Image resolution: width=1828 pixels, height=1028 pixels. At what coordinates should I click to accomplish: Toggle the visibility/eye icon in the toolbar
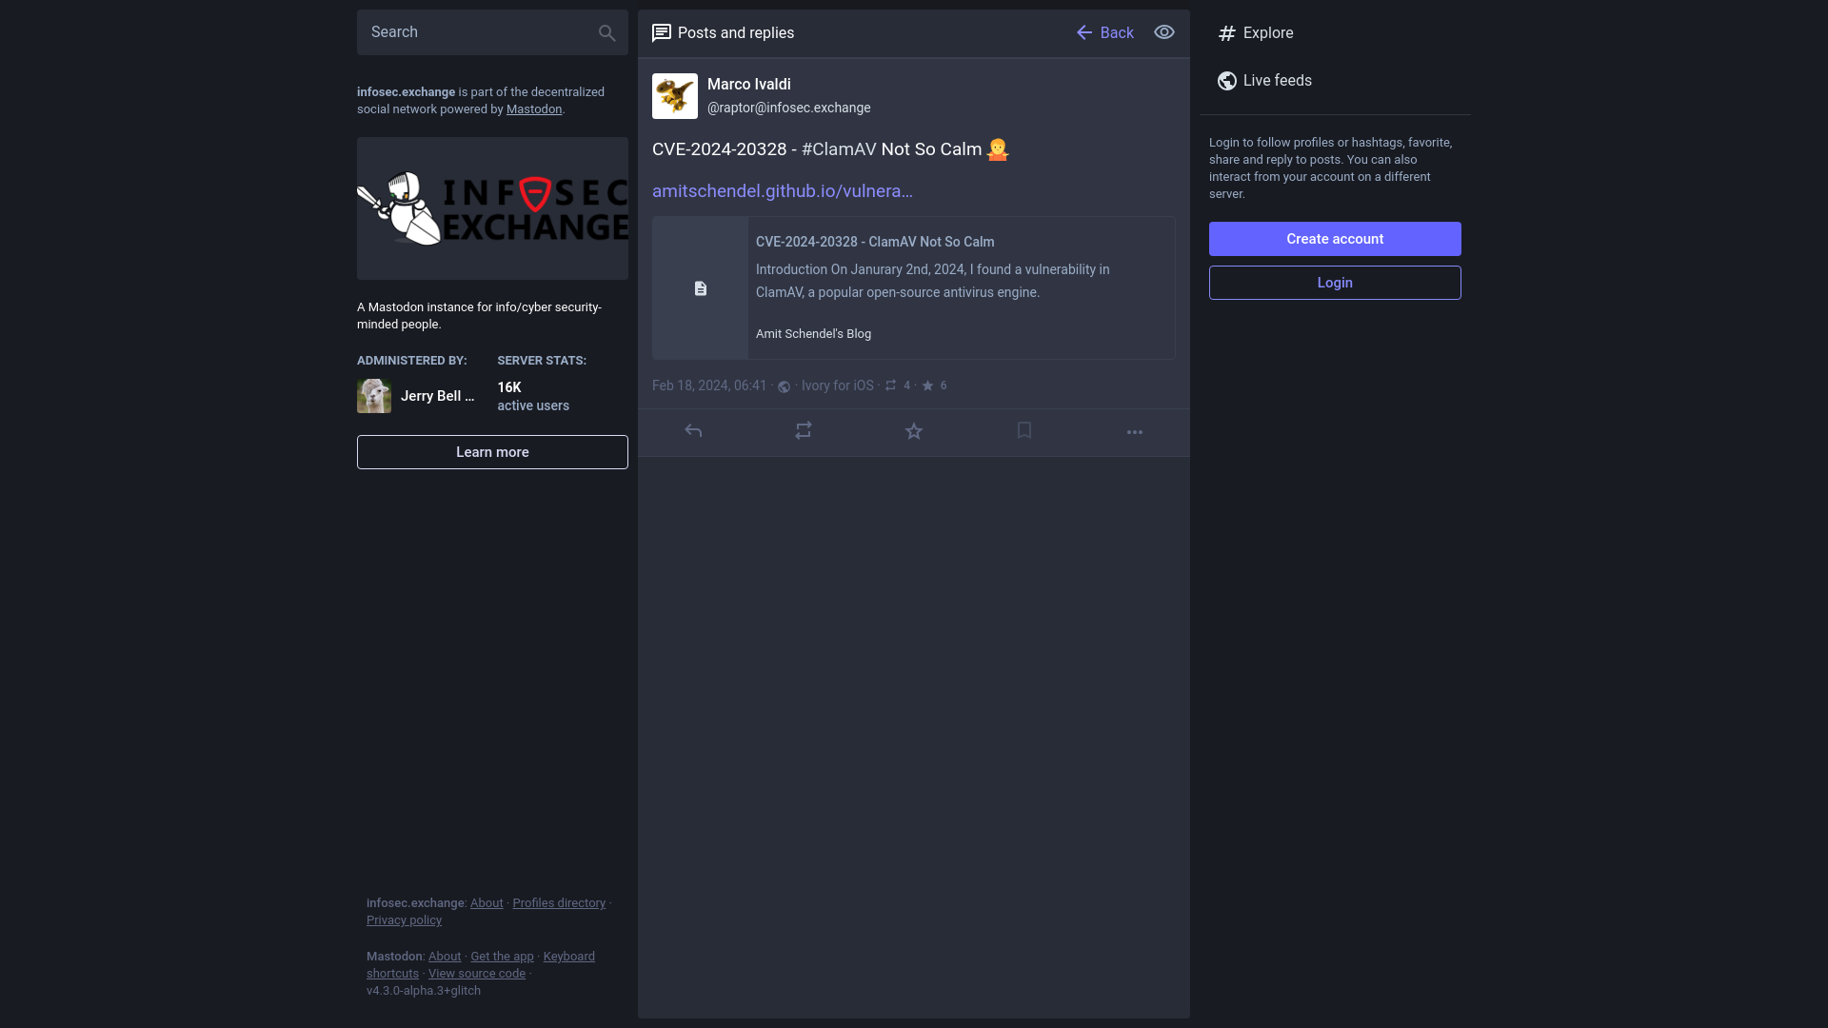(1163, 32)
